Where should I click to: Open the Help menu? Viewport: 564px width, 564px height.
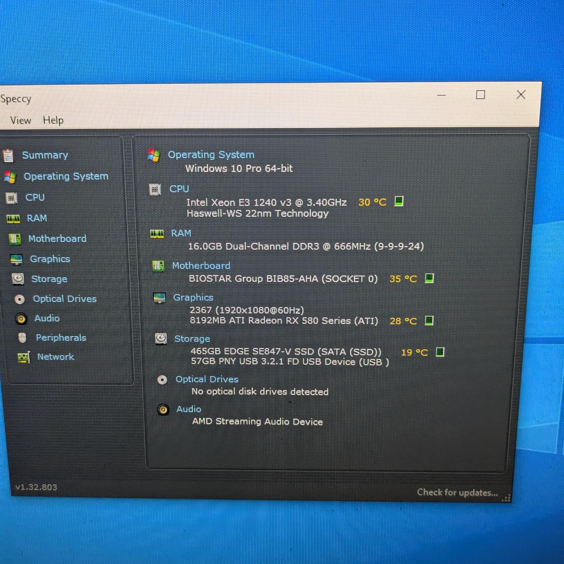click(x=53, y=120)
